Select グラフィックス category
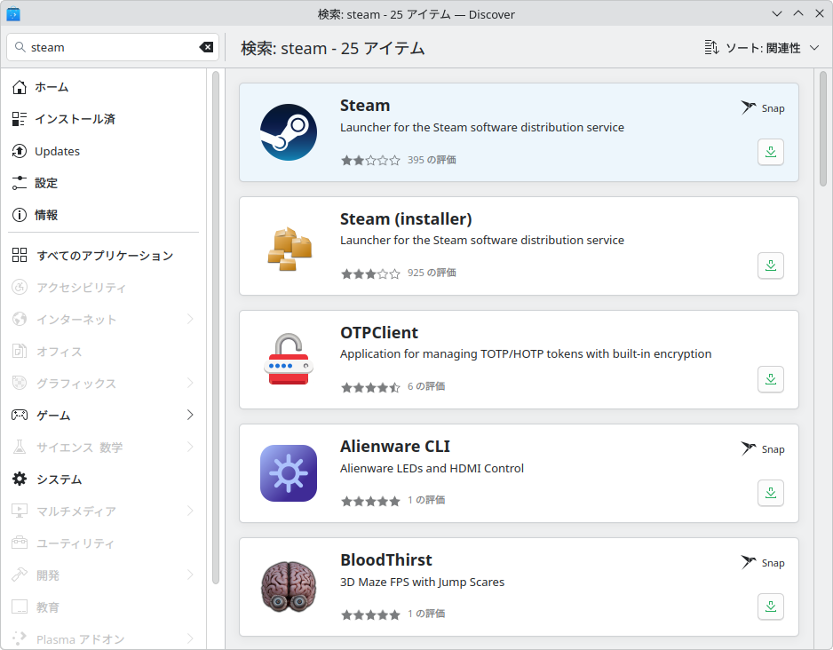Screen dimensions: 833x650 pos(104,384)
